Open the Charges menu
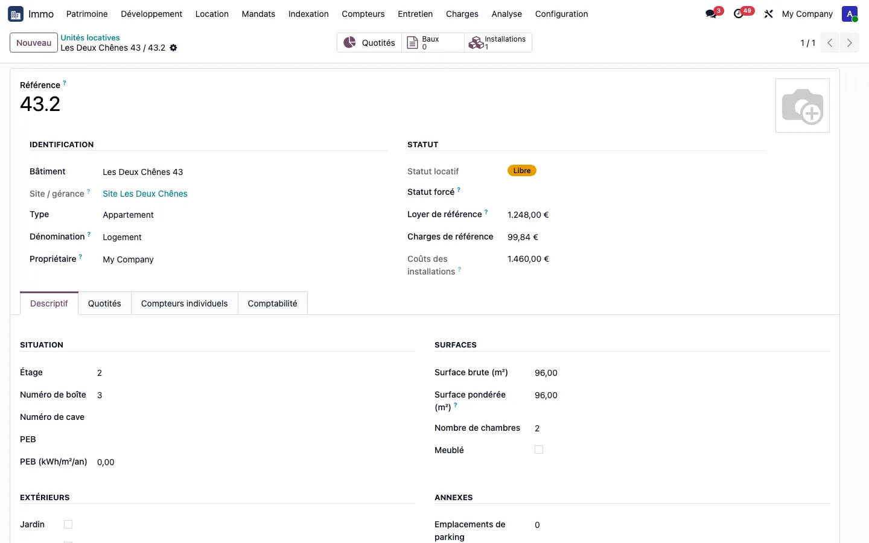The image size is (869, 543). [x=462, y=14]
